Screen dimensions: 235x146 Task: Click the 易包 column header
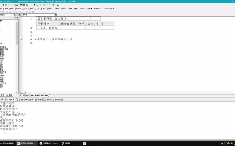90,24
